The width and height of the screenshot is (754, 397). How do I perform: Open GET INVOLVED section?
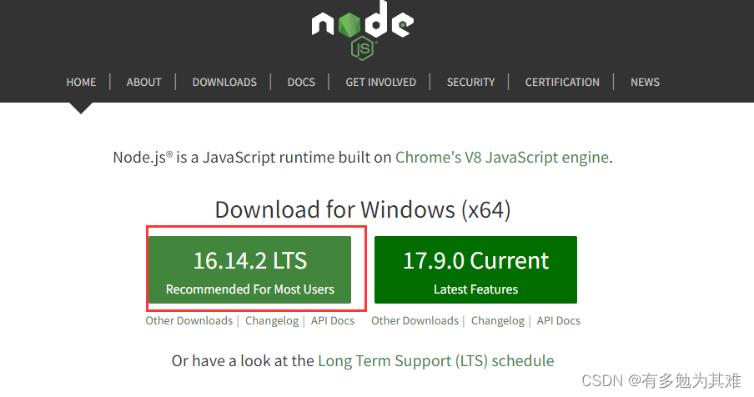click(x=381, y=83)
